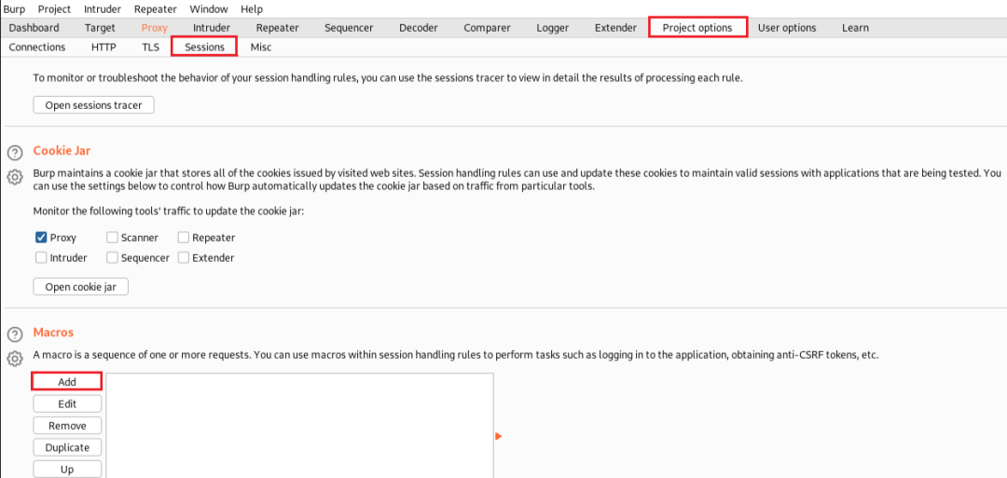
Task: Switch to the Target tab
Action: 100,28
